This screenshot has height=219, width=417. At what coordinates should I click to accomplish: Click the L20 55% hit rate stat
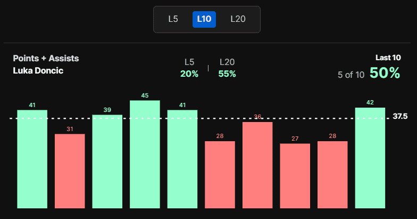click(x=227, y=74)
